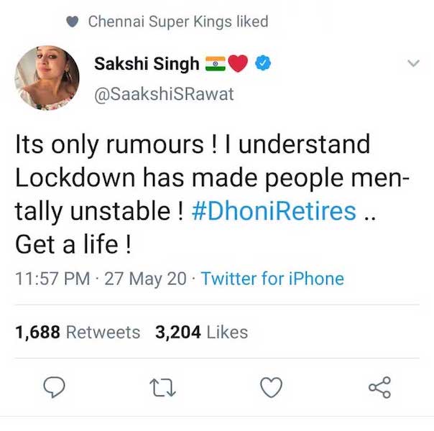Click the red heart emoji in name
The height and width of the screenshot is (431, 434).
tap(238, 64)
